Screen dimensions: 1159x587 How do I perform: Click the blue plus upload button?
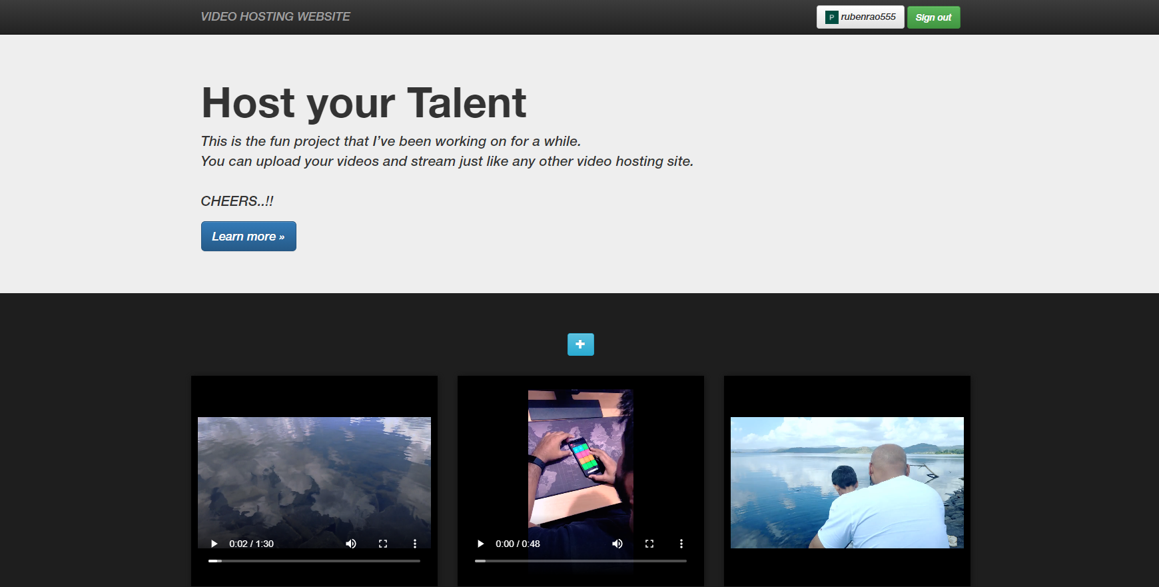(581, 344)
